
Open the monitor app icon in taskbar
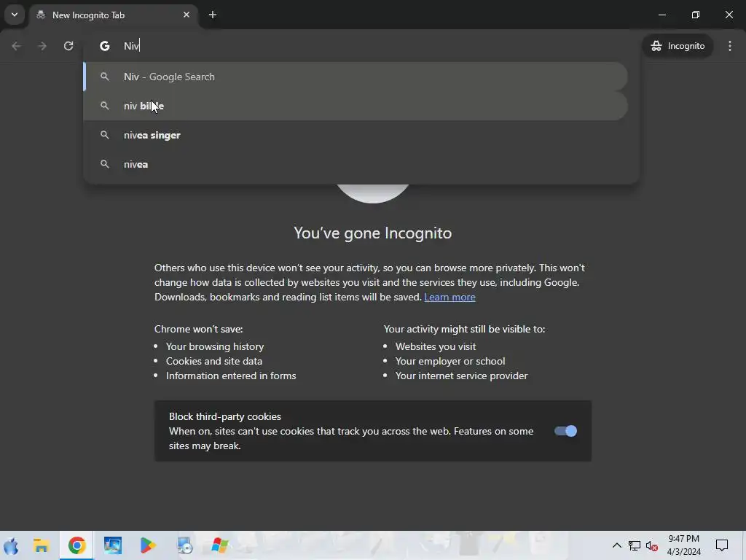tap(113, 545)
